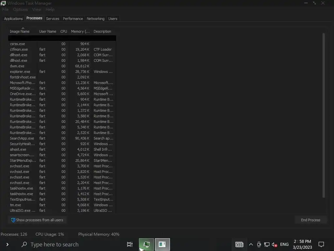Switch to the Users tab
This screenshot has width=334, height=251.
[x=113, y=19]
